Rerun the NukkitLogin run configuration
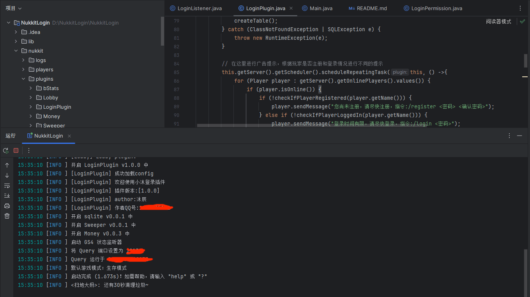The width and height of the screenshot is (530, 297). [6, 150]
